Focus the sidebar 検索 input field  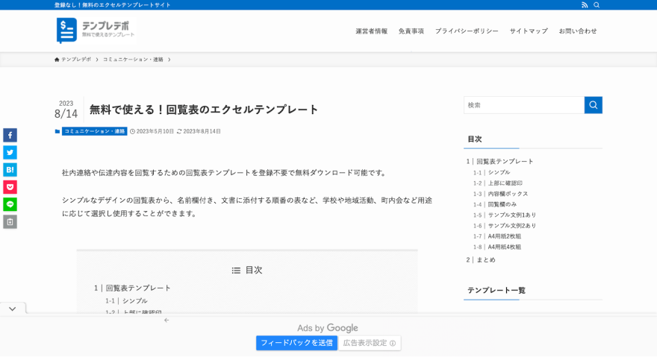click(x=523, y=105)
